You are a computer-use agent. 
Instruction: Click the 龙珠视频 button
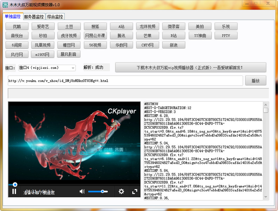click(x=147, y=27)
